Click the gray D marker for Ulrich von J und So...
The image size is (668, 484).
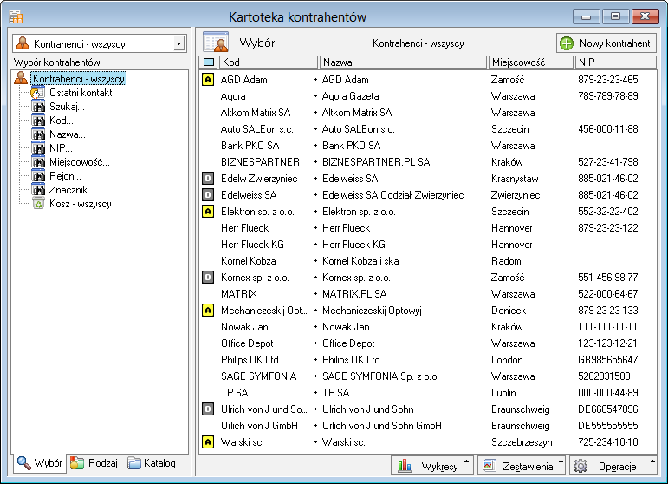tap(208, 409)
